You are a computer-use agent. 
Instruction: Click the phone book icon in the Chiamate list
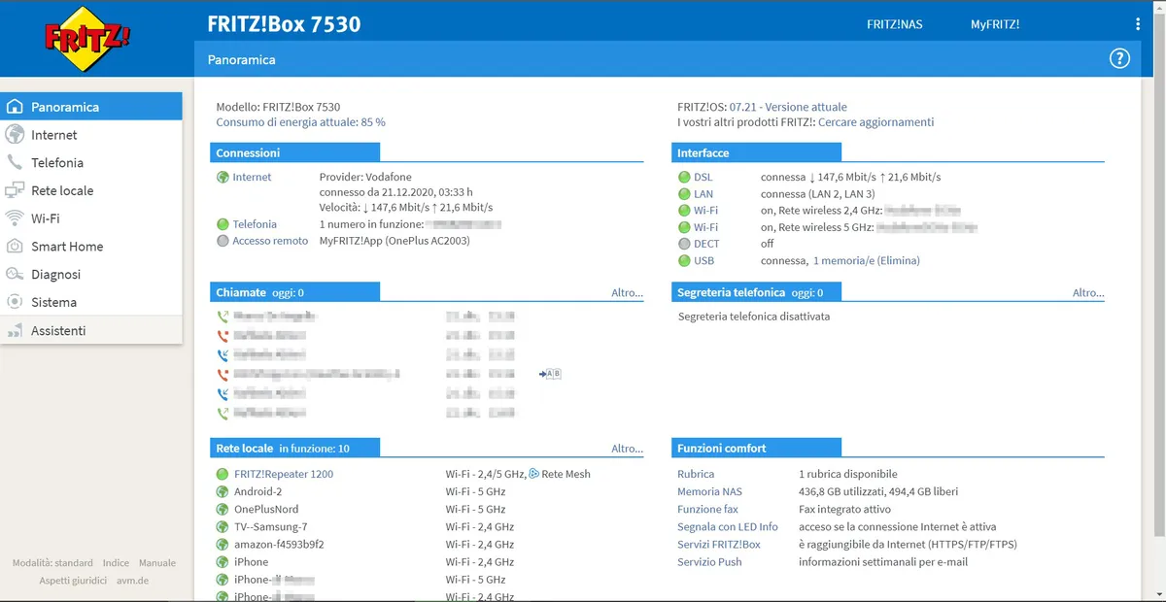pos(551,374)
